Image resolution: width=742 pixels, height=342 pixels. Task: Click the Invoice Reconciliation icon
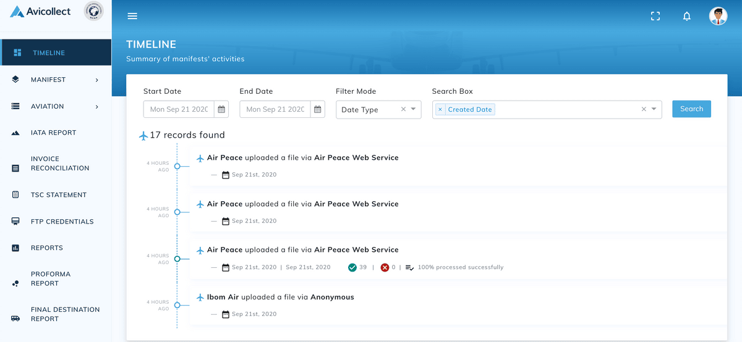(15, 168)
